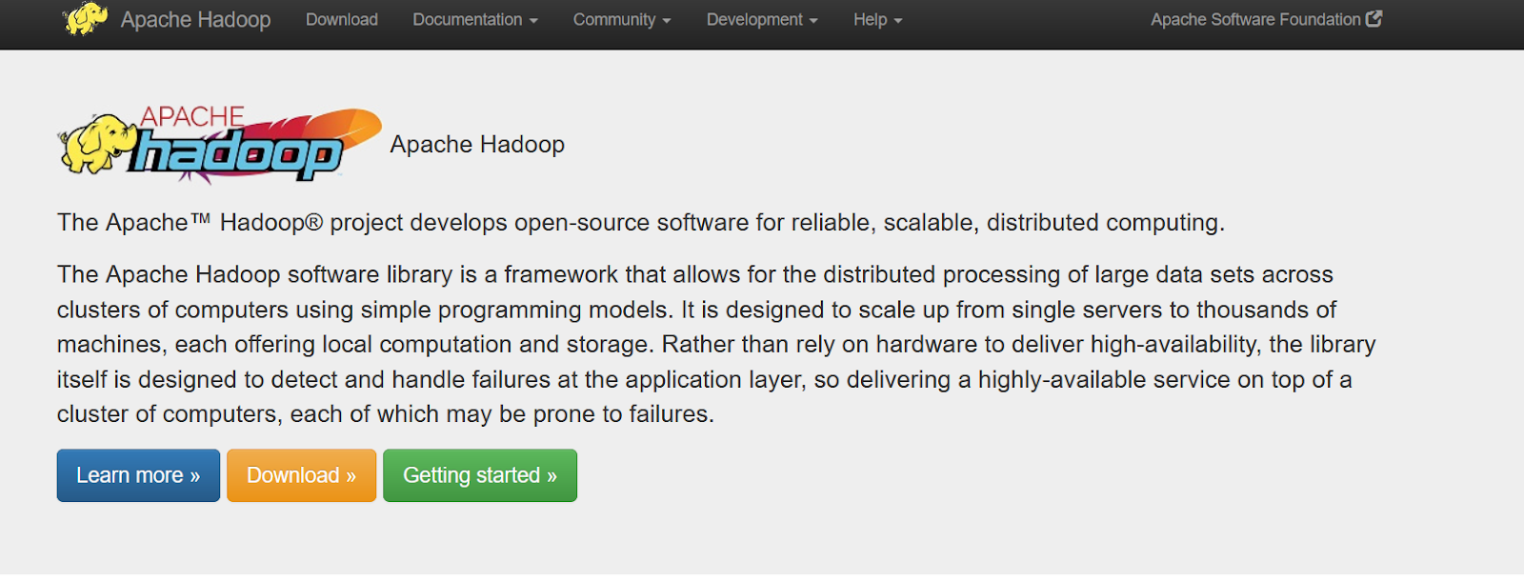Screen dimensions: 1524x581
Task: Expand the Help dropdown menu
Action: [x=877, y=19]
